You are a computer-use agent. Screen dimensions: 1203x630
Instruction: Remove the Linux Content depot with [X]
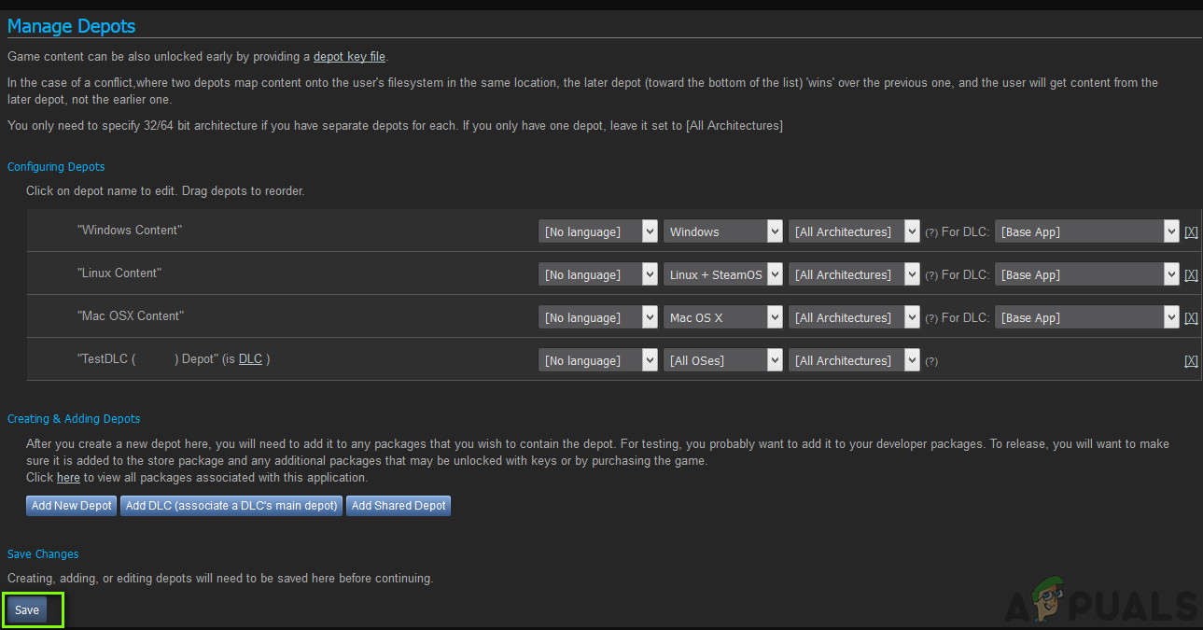(x=1191, y=274)
